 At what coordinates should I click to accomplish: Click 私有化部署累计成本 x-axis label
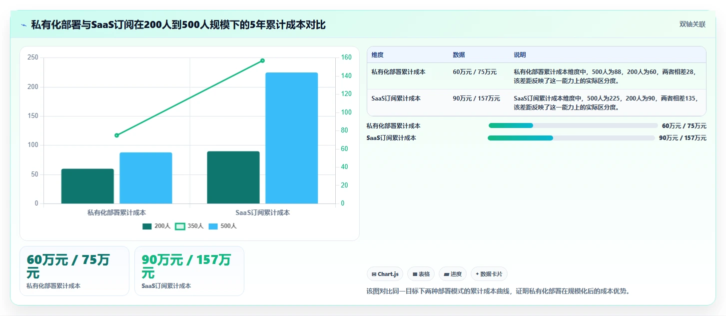pyautogui.click(x=117, y=212)
